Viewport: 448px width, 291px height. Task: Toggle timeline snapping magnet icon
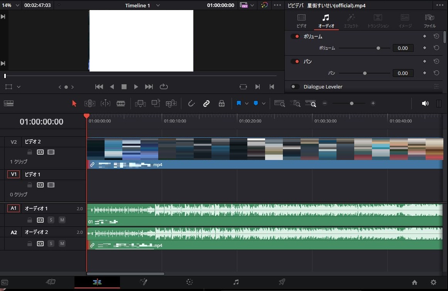coord(191,104)
